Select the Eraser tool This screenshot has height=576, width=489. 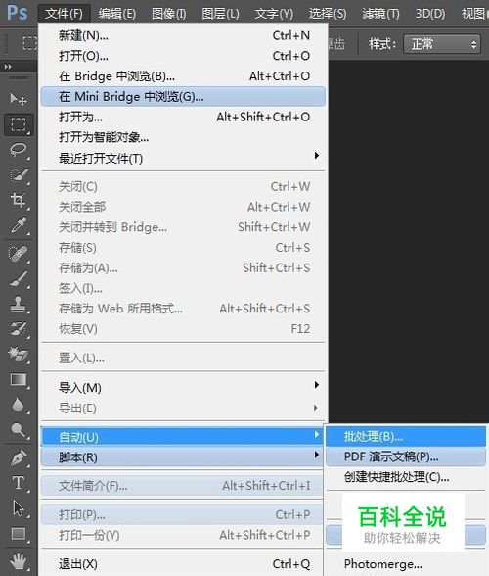pyautogui.click(x=19, y=354)
